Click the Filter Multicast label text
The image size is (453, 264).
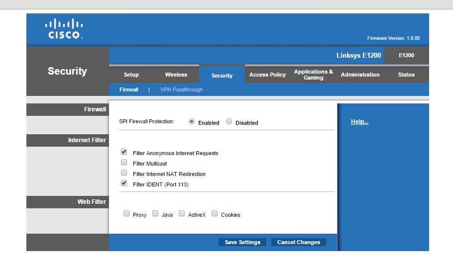tap(150, 164)
